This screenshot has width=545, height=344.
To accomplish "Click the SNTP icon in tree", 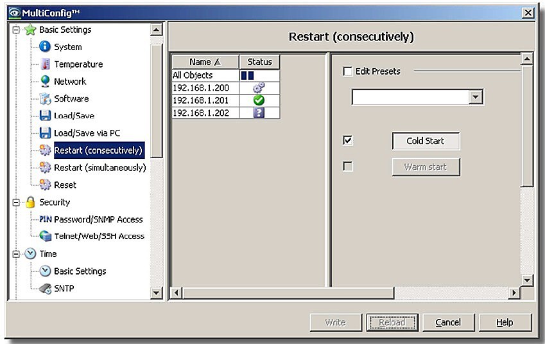I will pos(45,288).
